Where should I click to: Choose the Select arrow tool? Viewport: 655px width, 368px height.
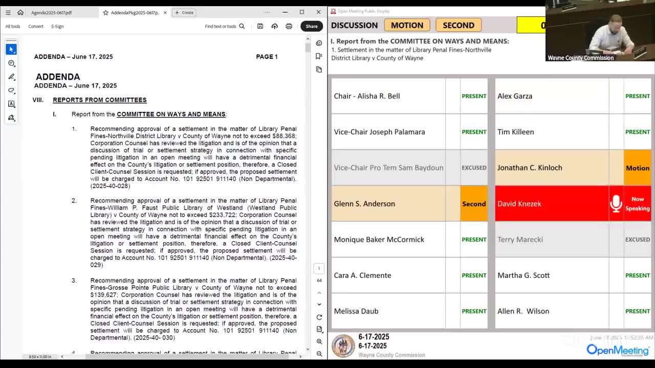click(11, 49)
